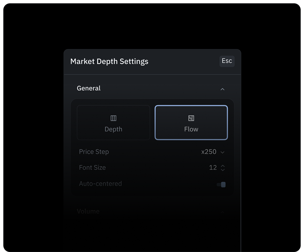304x252 pixels.
Task: Click the Font Size value 12
Action: 213,168
